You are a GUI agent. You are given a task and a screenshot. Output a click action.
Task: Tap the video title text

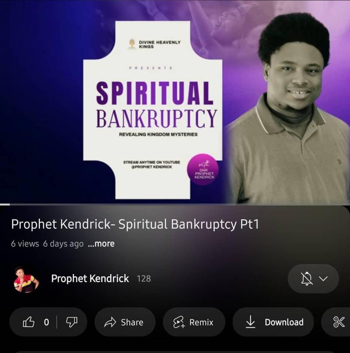(135, 224)
